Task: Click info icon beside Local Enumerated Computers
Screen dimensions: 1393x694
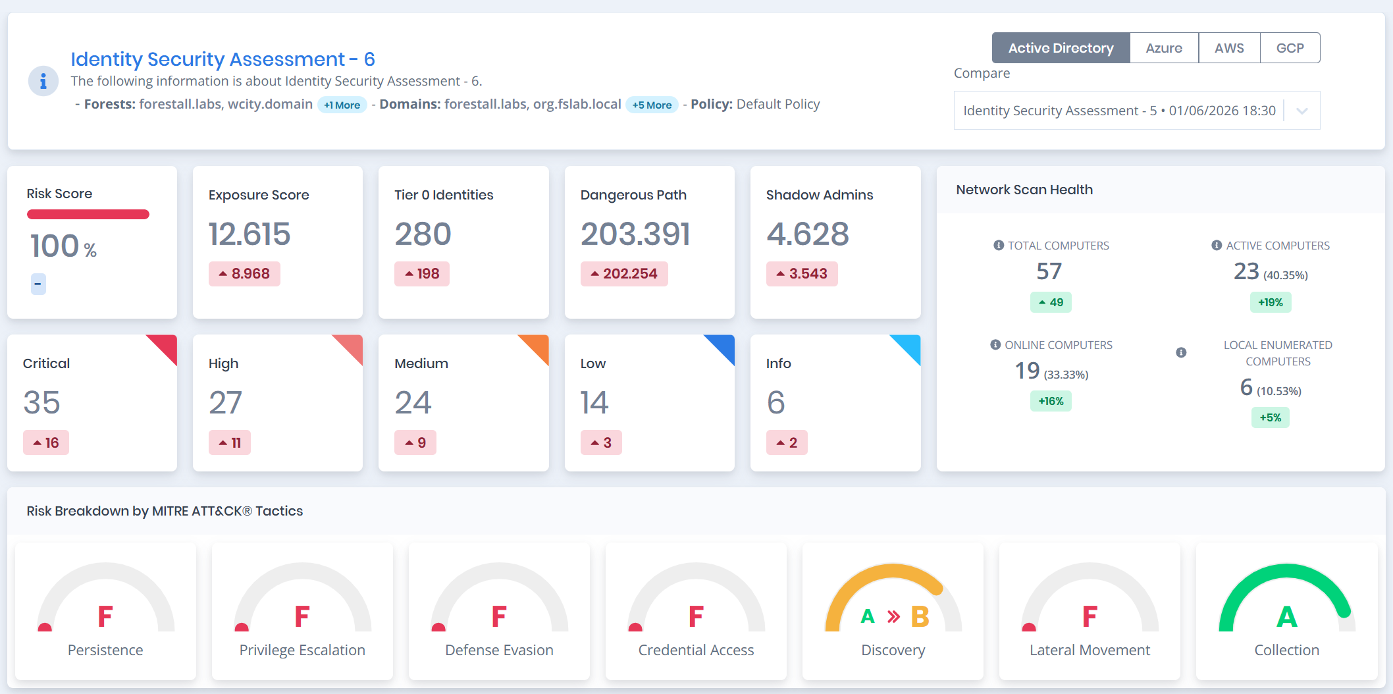Action: point(1181,353)
